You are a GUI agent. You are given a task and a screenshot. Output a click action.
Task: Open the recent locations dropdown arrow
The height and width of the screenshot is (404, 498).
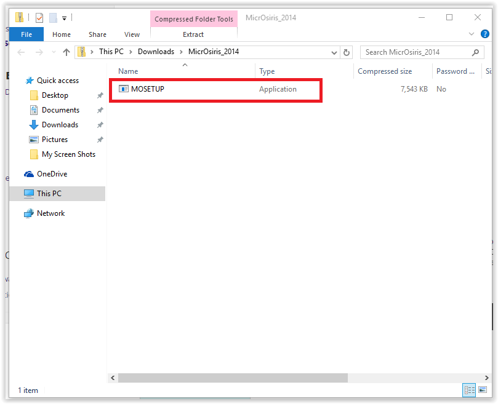tap(54, 52)
